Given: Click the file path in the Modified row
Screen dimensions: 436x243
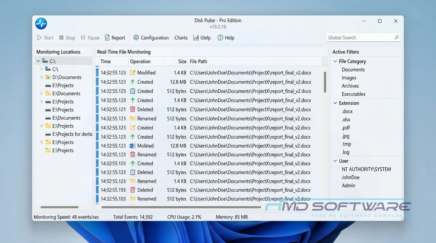Looking at the screenshot, I should (x=250, y=72).
